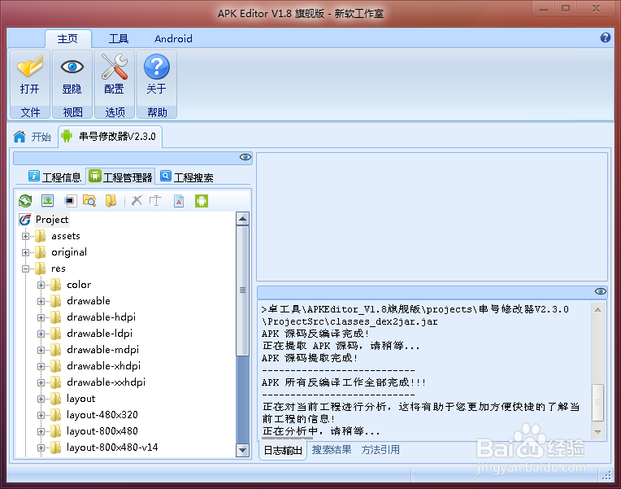Click the log scrollbar down arrow
This screenshot has width=621, height=489.
tap(598, 432)
